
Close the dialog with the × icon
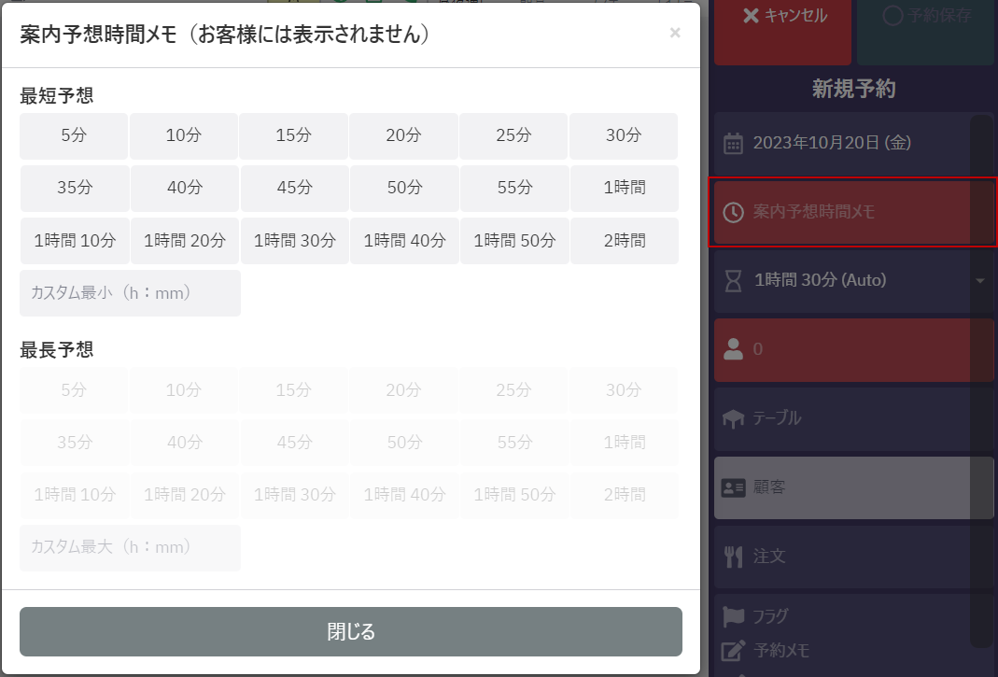[675, 34]
